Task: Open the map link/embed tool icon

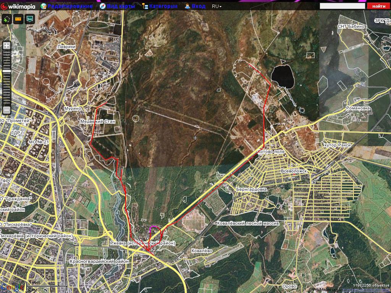Action: [x=30, y=19]
